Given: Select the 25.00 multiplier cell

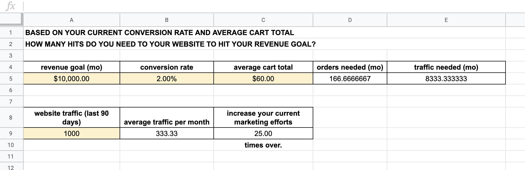Looking at the screenshot, I should pyautogui.click(x=263, y=134).
